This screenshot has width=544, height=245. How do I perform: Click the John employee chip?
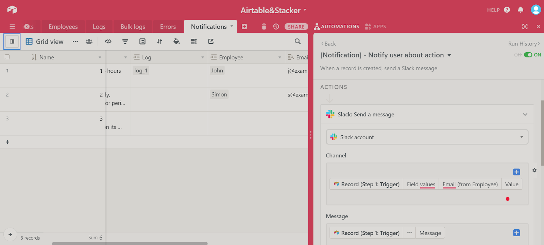pos(217,70)
